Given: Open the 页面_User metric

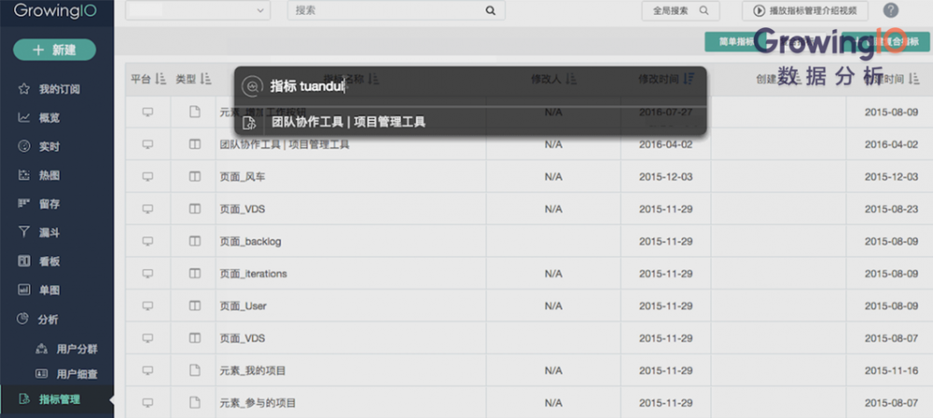Looking at the screenshot, I should pyautogui.click(x=244, y=305).
